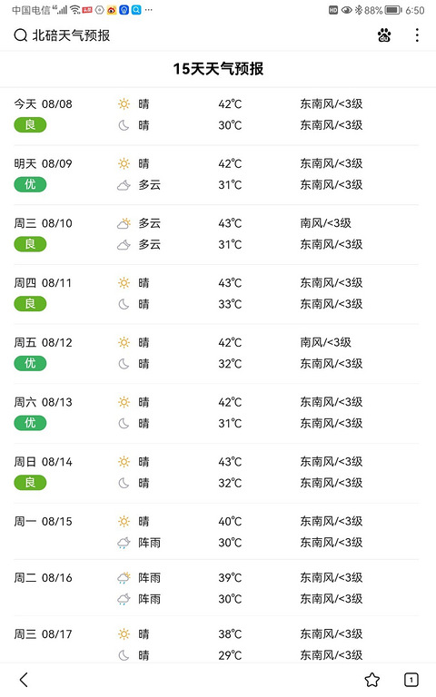Open the tab switcher showing 1
The width and height of the screenshot is (436, 697).
coord(411,679)
